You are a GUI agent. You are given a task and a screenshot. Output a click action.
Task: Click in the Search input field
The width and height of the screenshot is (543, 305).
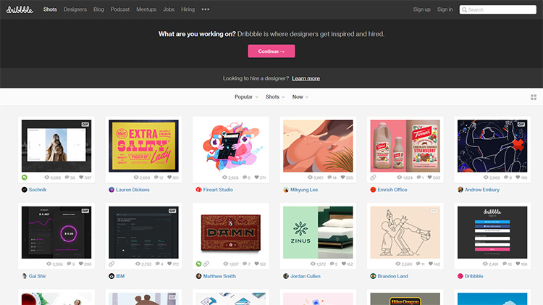pos(498,9)
